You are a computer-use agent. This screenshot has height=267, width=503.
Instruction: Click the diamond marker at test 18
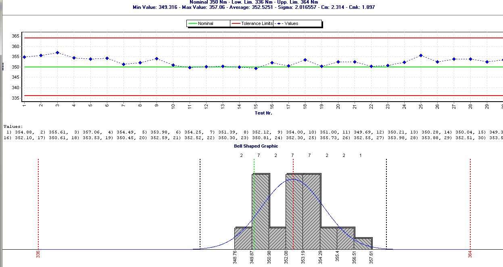(x=305, y=60)
